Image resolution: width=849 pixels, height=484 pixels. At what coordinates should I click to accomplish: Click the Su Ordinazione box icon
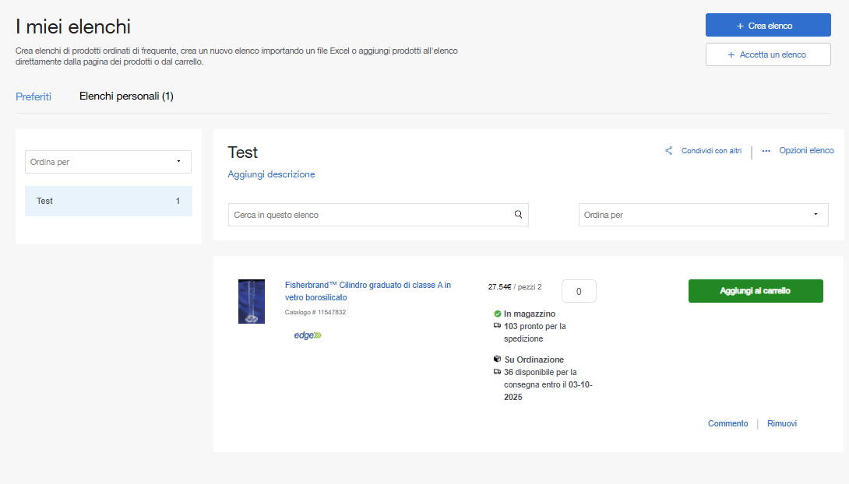point(497,359)
